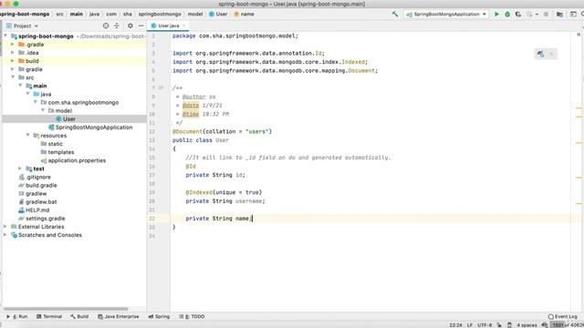Place cursor on the @Document annotation line
Screen dimensions: 584x328
click(222, 131)
